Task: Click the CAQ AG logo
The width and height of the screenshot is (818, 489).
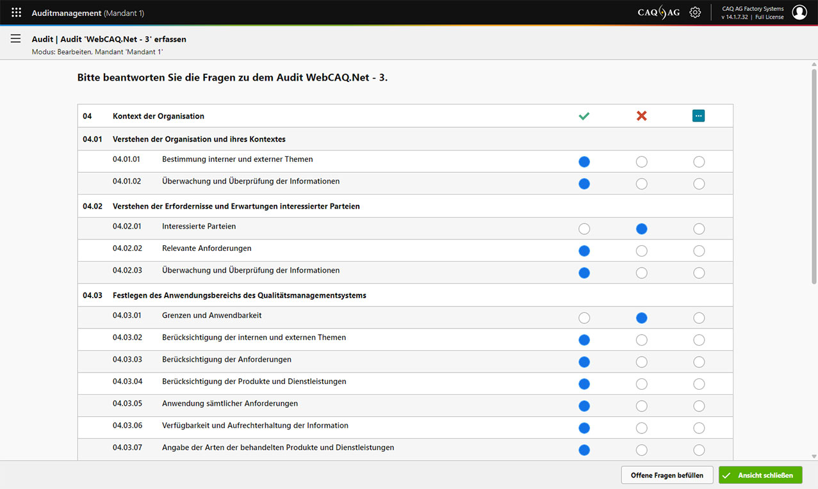Action: click(x=658, y=13)
